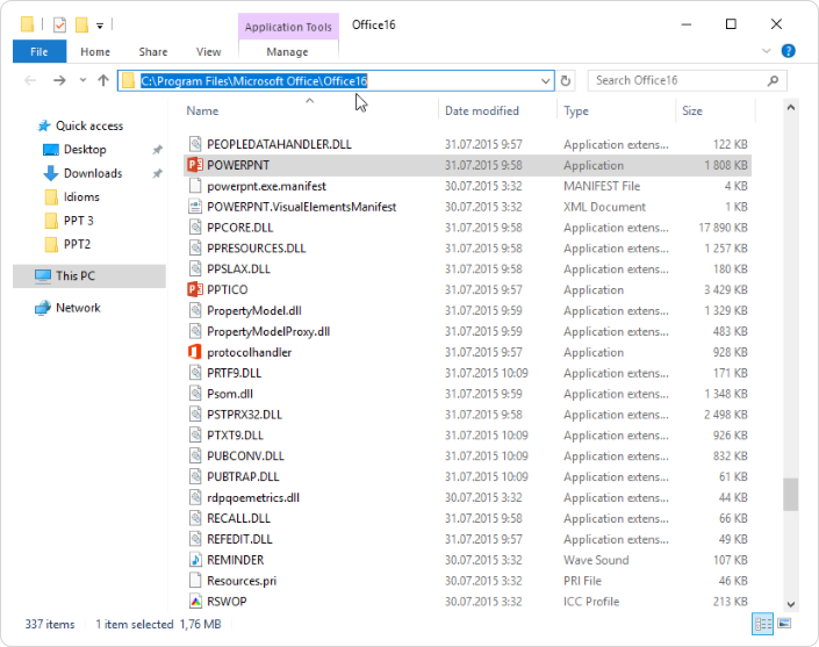Screen dimensions: 819x647
Task: Click the Downloads arrow icon
Action: click(51, 173)
